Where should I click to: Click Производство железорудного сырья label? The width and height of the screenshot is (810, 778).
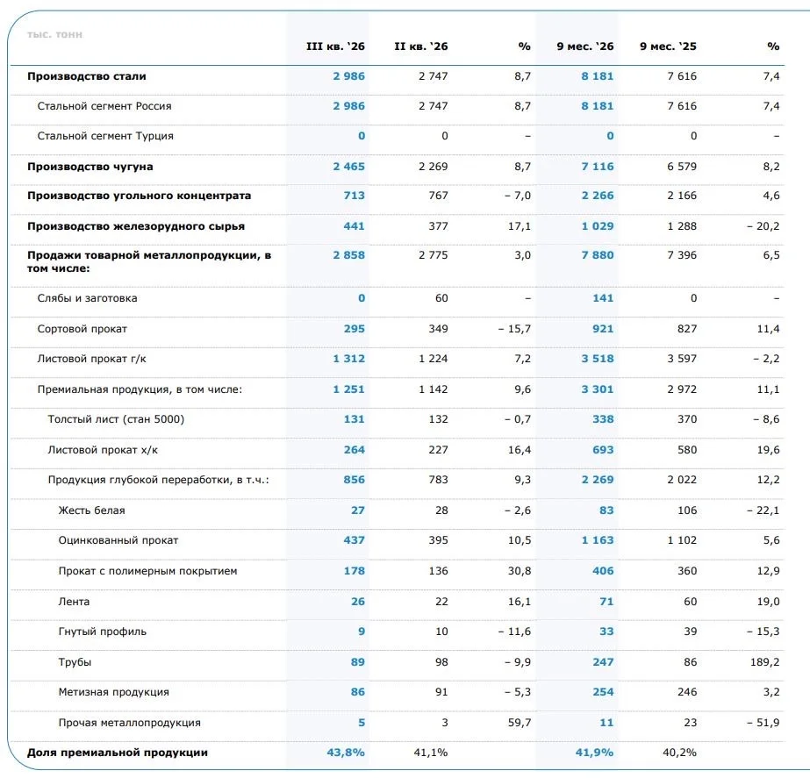[x=136, y=226]
